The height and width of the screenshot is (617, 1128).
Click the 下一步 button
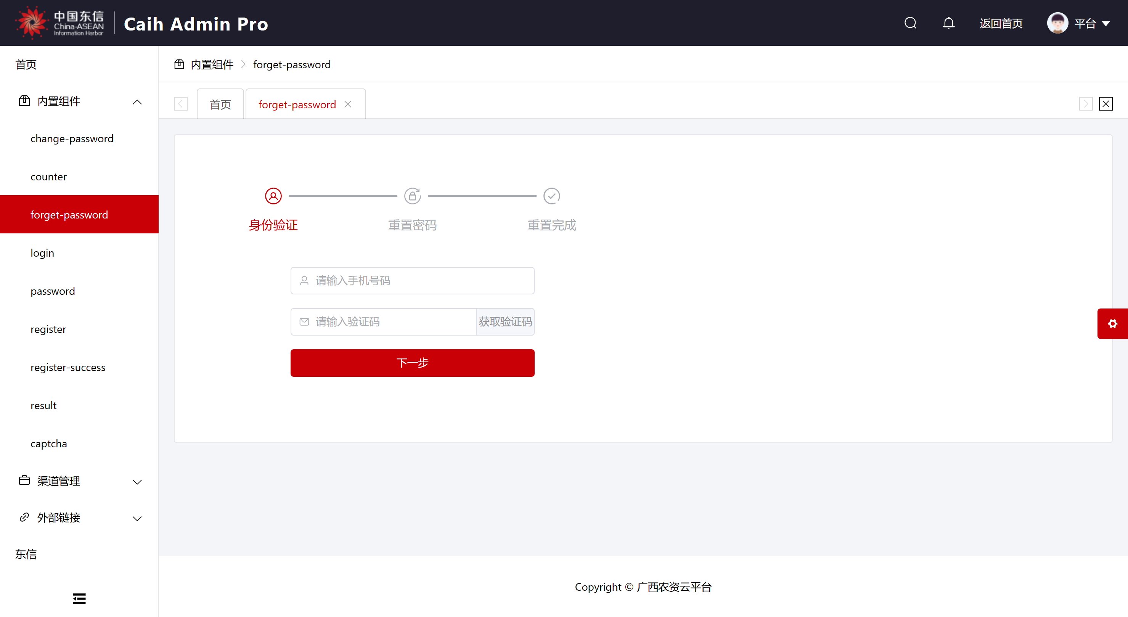[412, 363]
